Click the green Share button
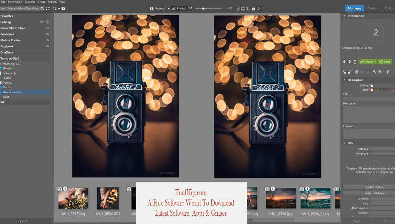Image resolution: width=395 pixels, height=224 pixels. click(385, 61)
